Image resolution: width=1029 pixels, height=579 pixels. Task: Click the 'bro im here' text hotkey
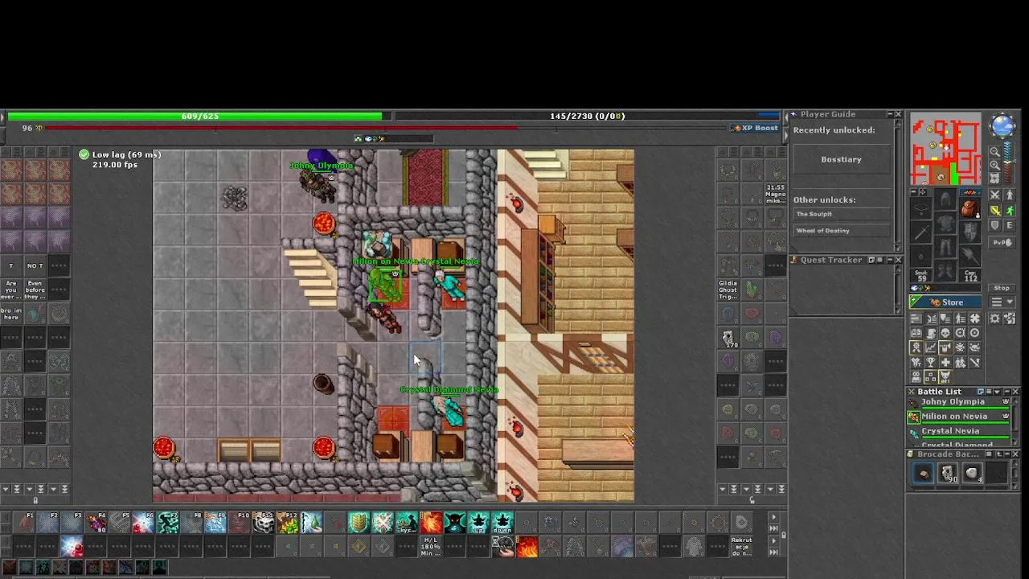(11, 313)
